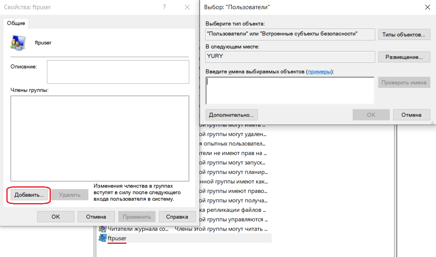The height and width of the screenshot is (257, 436).
Task: Click the Применить button
Action: click(137, 217)
